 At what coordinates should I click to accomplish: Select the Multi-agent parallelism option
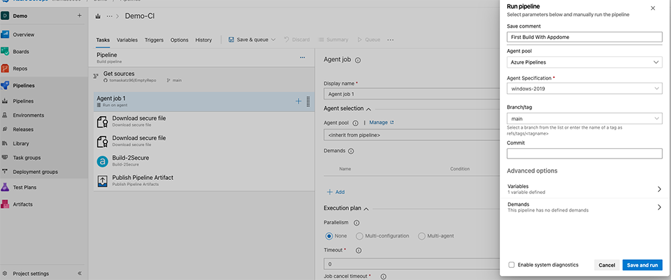(421, 236)
